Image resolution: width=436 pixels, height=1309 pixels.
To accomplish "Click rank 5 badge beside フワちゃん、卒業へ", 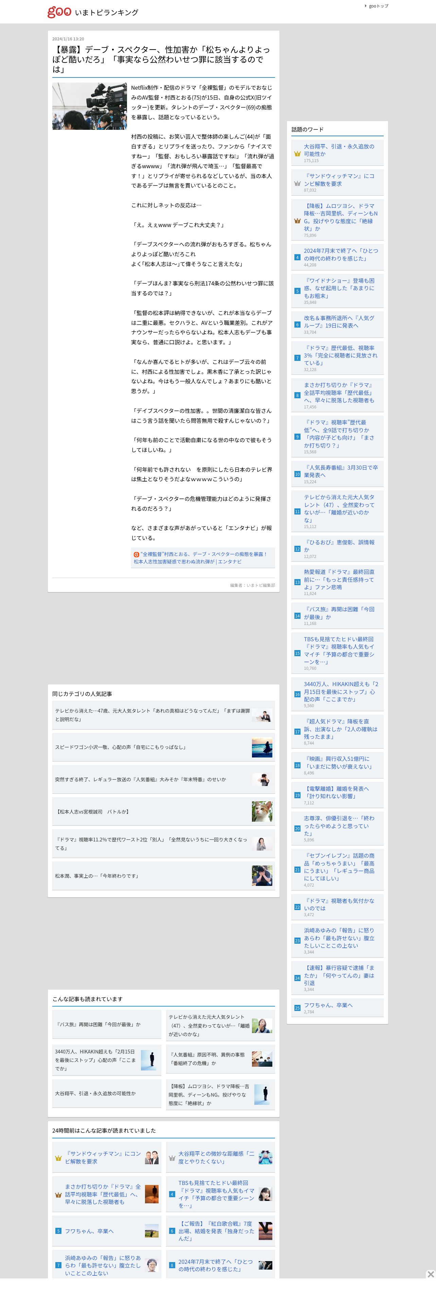I will pyautogui.click(x=58, y=1231).
